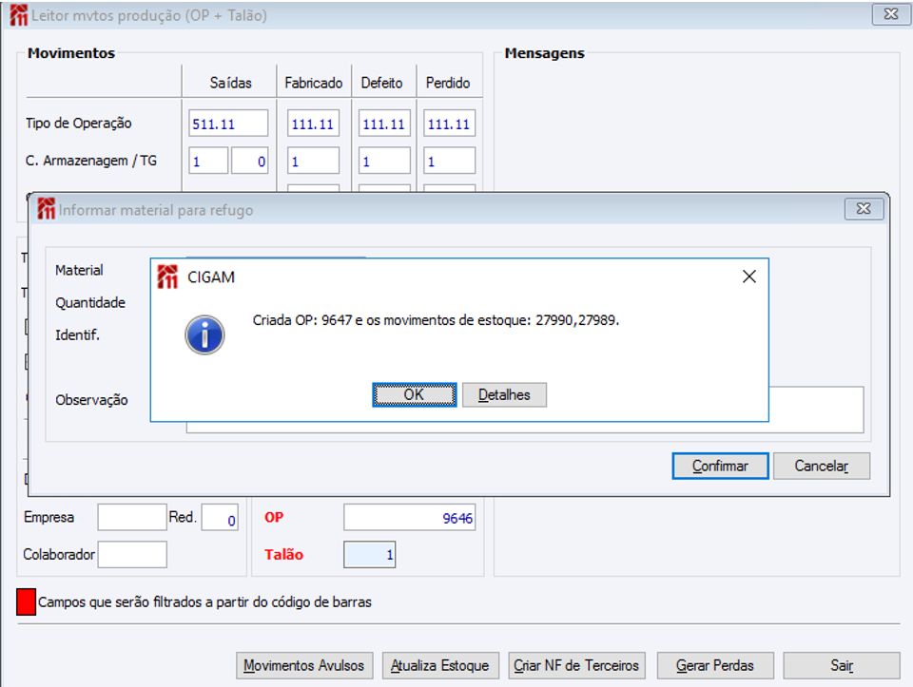Image resolution: width=913 pixels, height=687 pixels.
Task: Confirm the CIGAM message with OK
Action: click(414, 395)
